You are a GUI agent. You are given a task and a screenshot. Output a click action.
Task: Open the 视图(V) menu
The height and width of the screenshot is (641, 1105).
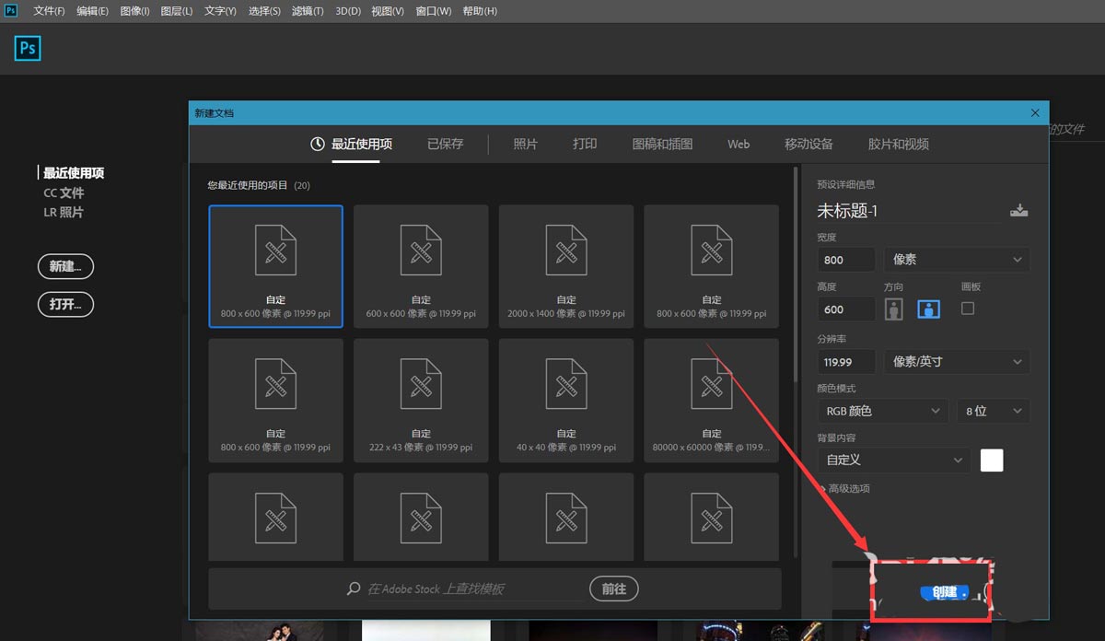[388, 11]
